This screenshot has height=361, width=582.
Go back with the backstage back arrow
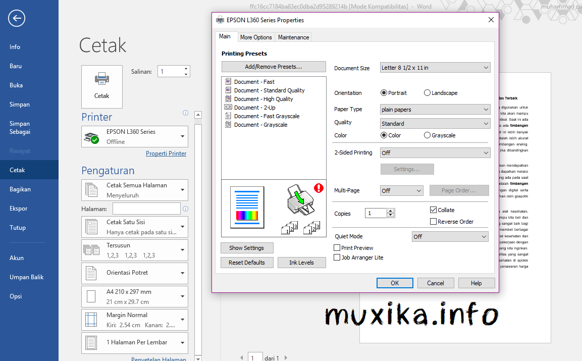click(17, 18)
